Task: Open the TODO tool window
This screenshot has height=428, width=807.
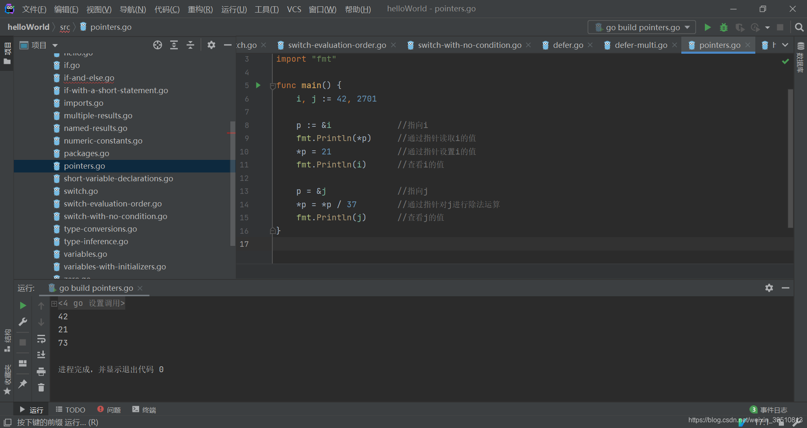Action: (71, 410)
